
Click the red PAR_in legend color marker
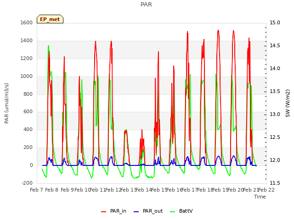pos(104,212)
